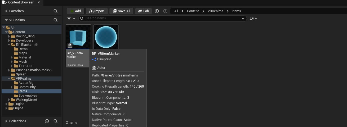
Task: Select the VRRealms folder in tree
Action: tap(24, 79)
